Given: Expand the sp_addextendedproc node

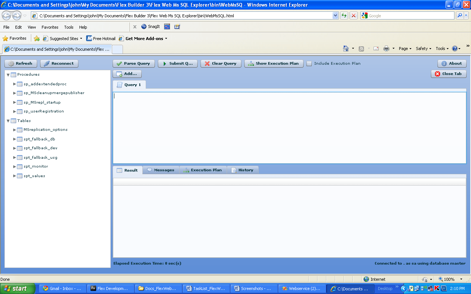Looking at the screenshot, I should 15,84.
